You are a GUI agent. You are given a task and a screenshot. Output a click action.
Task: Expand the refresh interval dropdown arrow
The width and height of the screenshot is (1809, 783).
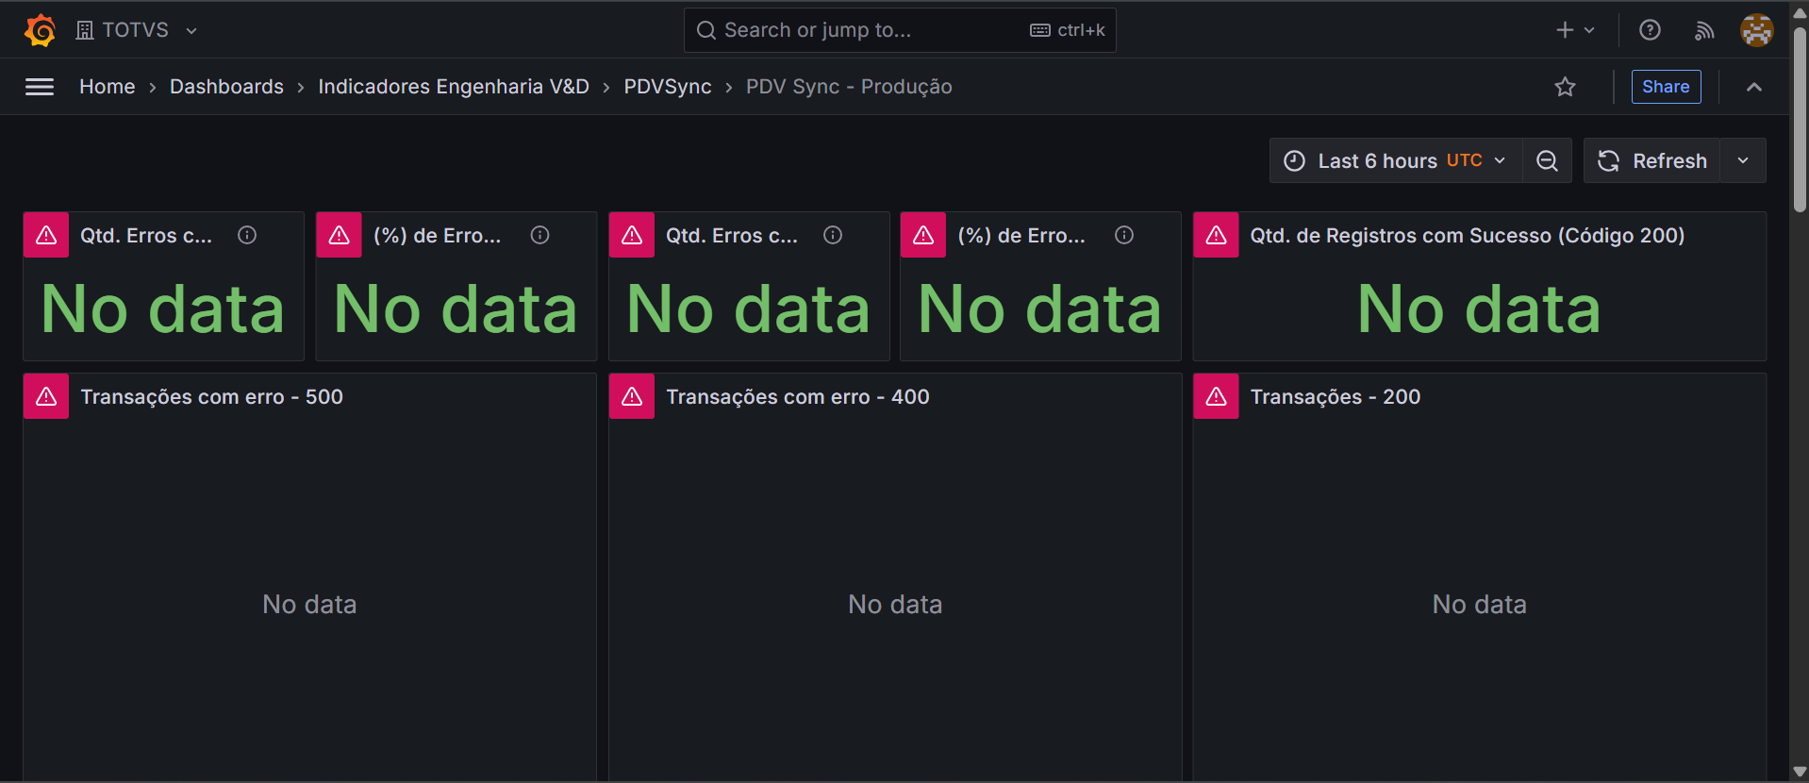click(x=1743, y=160)
